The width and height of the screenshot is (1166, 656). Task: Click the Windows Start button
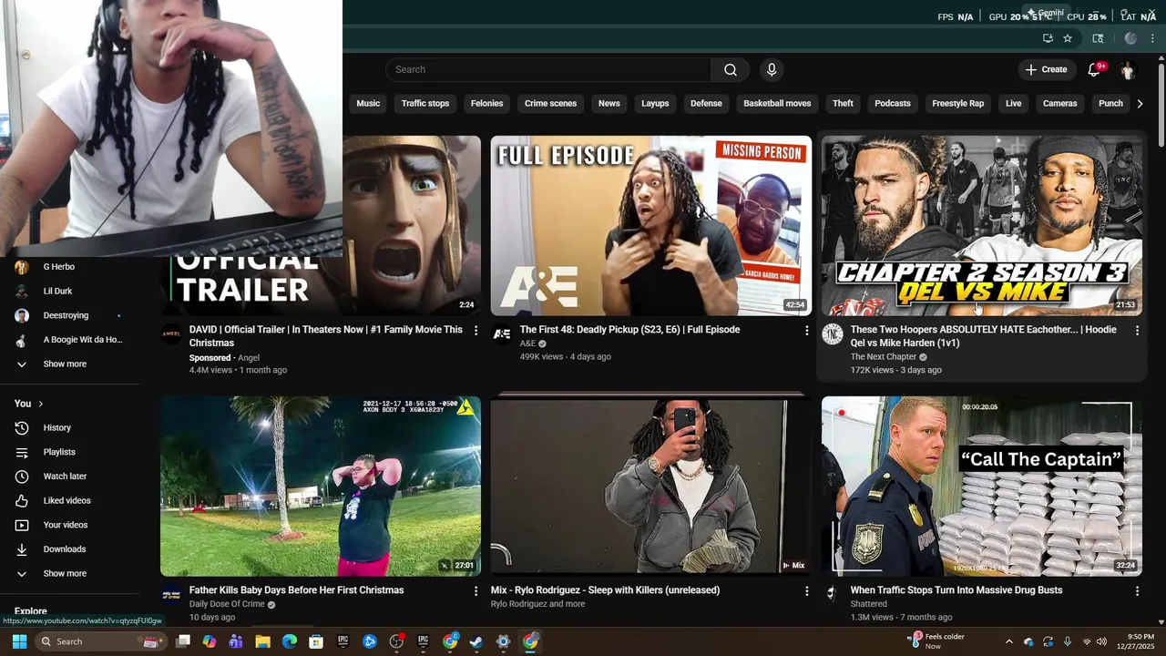(19, 641)
